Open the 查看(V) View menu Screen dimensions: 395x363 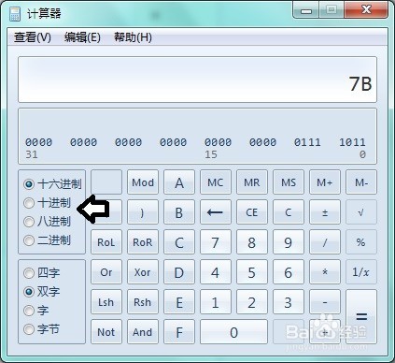click(33, 37)
